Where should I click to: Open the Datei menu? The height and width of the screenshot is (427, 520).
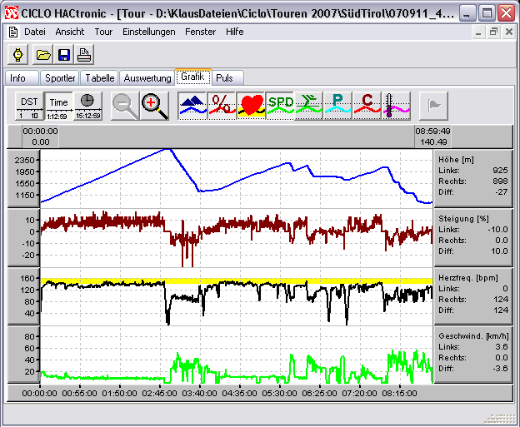[34, 32]
